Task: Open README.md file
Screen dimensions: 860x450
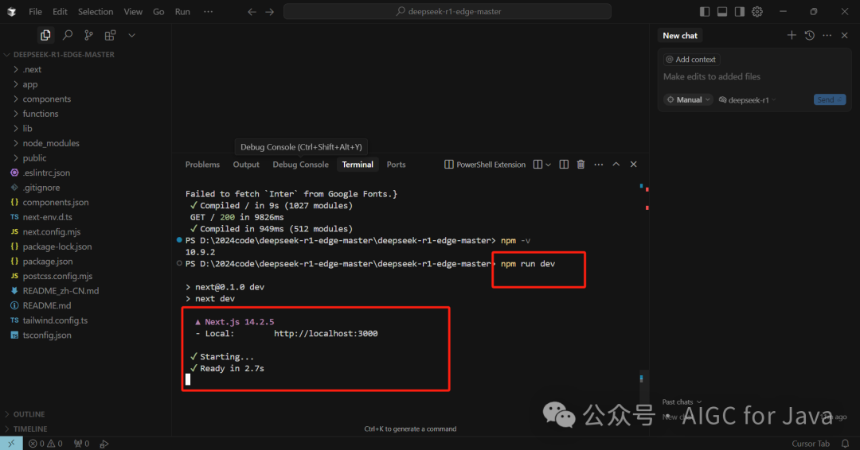Action: coord(47,306)
